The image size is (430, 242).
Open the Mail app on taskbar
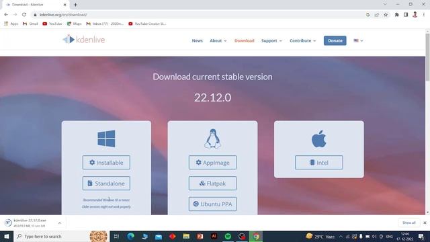(159, 236)
